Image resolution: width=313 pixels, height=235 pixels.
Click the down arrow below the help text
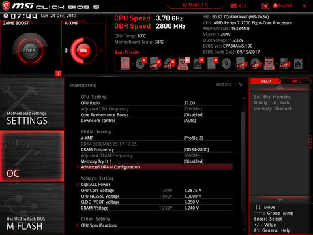(x=280, y=199)
